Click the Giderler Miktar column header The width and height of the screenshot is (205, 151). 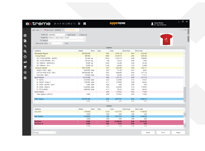tap(84, 51)
